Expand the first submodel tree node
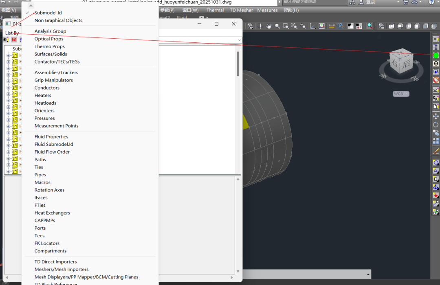Viewport: 440px width, 285px height. coord(8,55)
